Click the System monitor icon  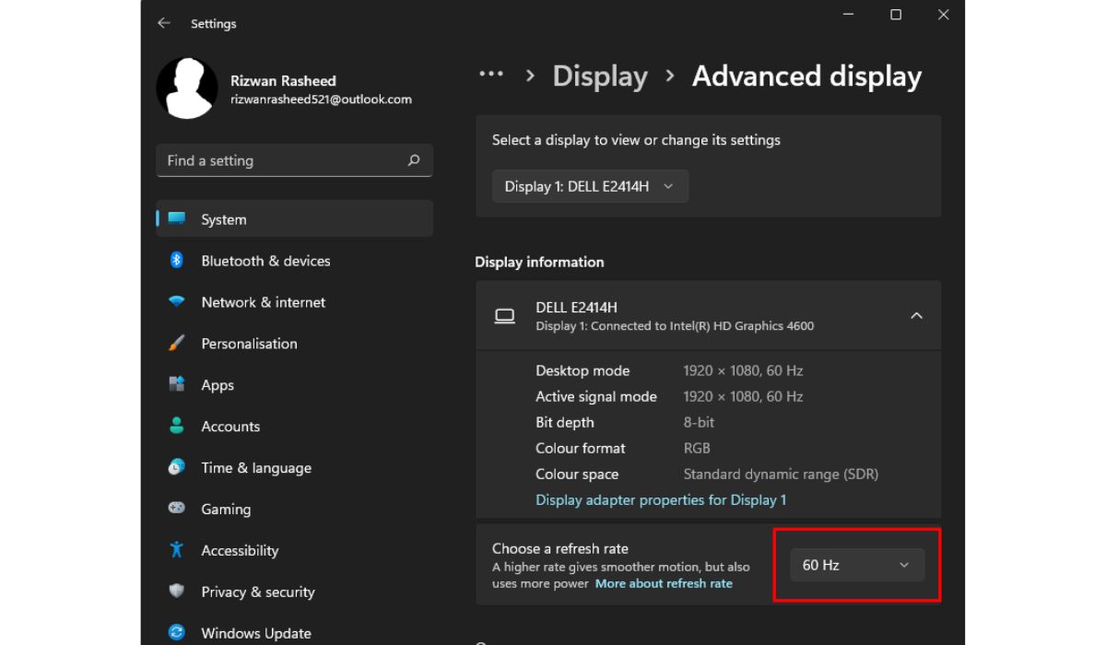coord(177,219)
